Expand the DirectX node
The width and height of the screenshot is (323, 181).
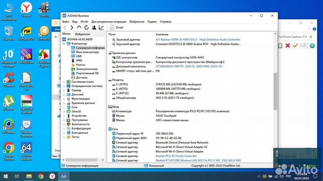(x=64, y=112)
